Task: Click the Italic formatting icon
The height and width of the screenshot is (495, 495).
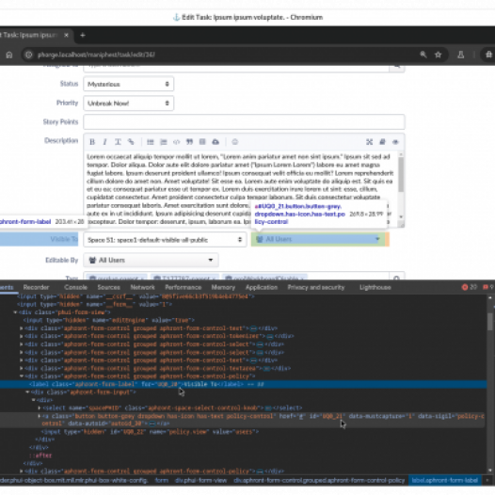Action: coord(104,142)
